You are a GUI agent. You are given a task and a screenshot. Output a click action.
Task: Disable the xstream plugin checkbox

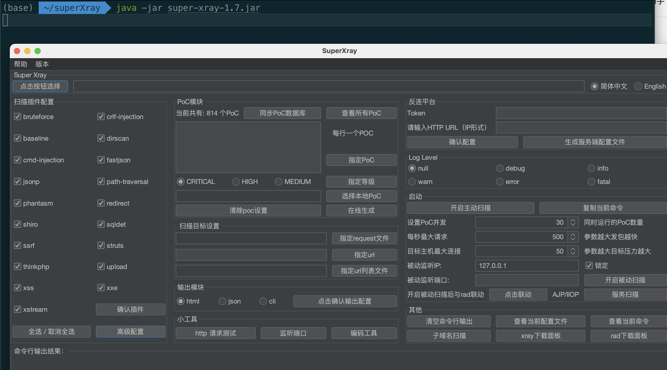click(17, 309)
